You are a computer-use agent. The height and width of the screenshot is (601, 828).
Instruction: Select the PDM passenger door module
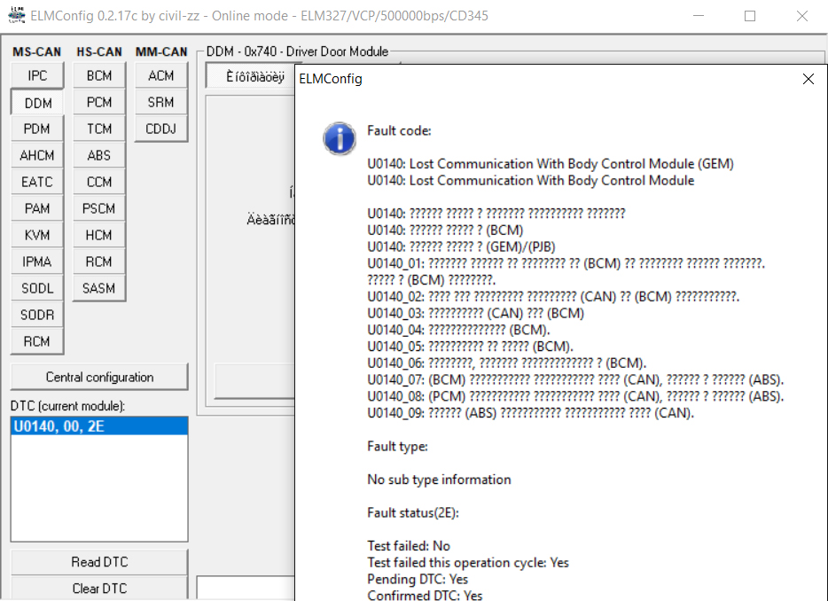pos(37,129)
